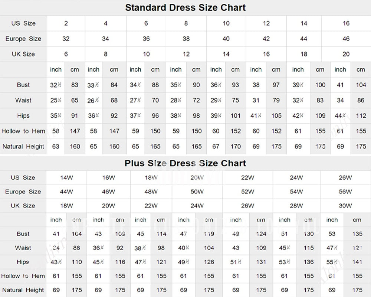Click the Bust row label in standard chart
Screen dimensions: 371x297
[x=23, y=85]
